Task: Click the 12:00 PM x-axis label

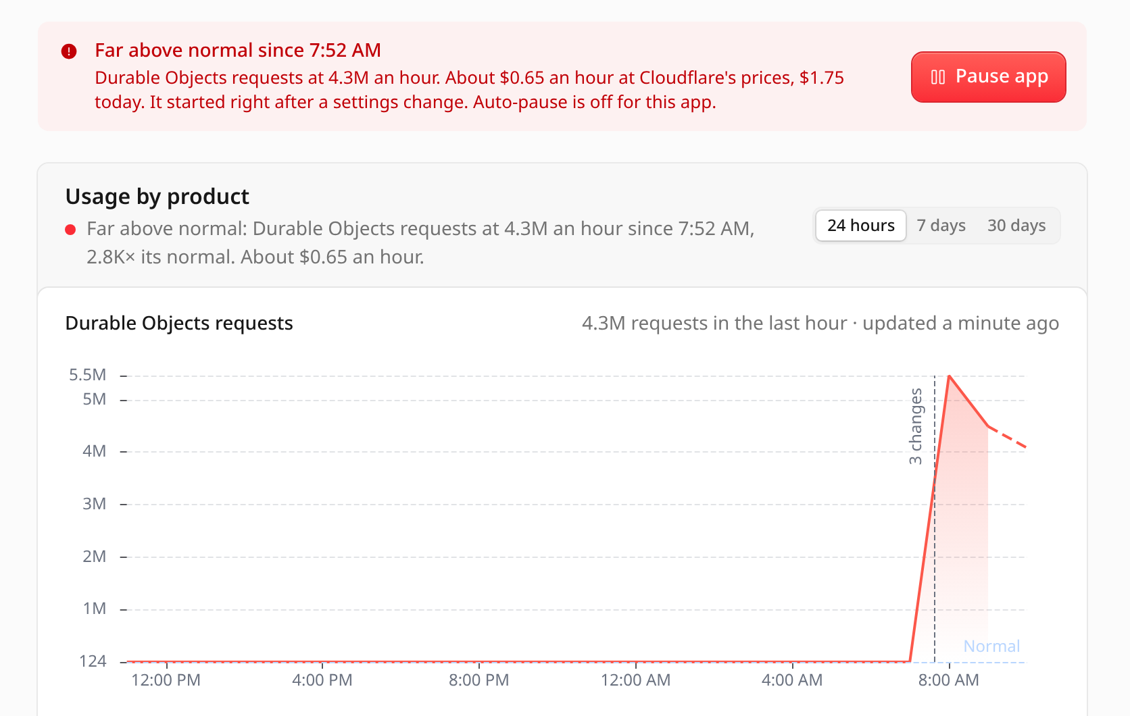Action: click(x=166, y=680)
